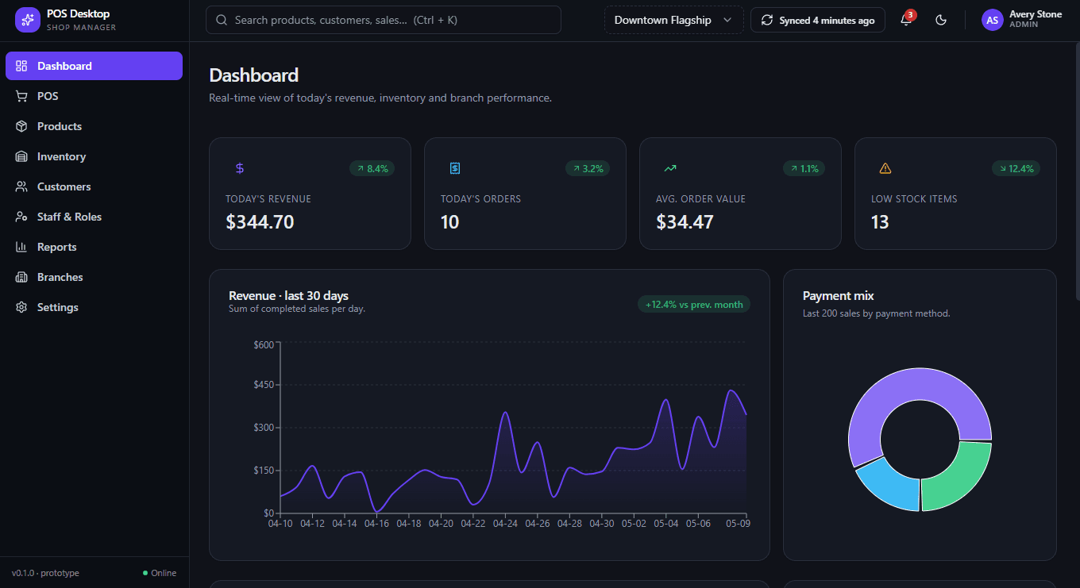Click the page vertical scrollbar
This screenshot has height=588, width=1080.
pyautogui.click(x=1076, y=171)
